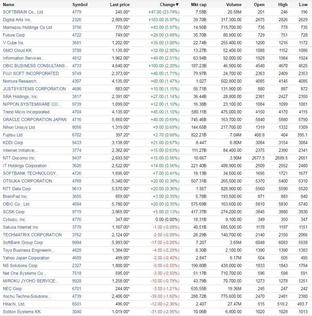Image resolution: width=312 pixels, height=316 pixels.
Task: Click symbol 4828 link
Action: click(x=77, y=250)
